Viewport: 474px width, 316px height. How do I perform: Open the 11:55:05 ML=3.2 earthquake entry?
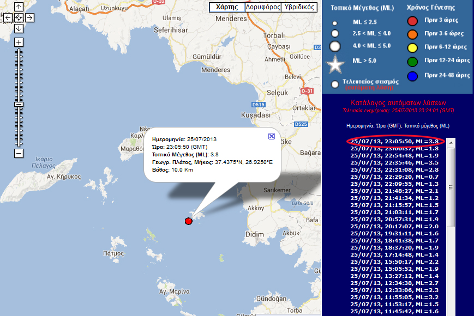pos(394,297)
